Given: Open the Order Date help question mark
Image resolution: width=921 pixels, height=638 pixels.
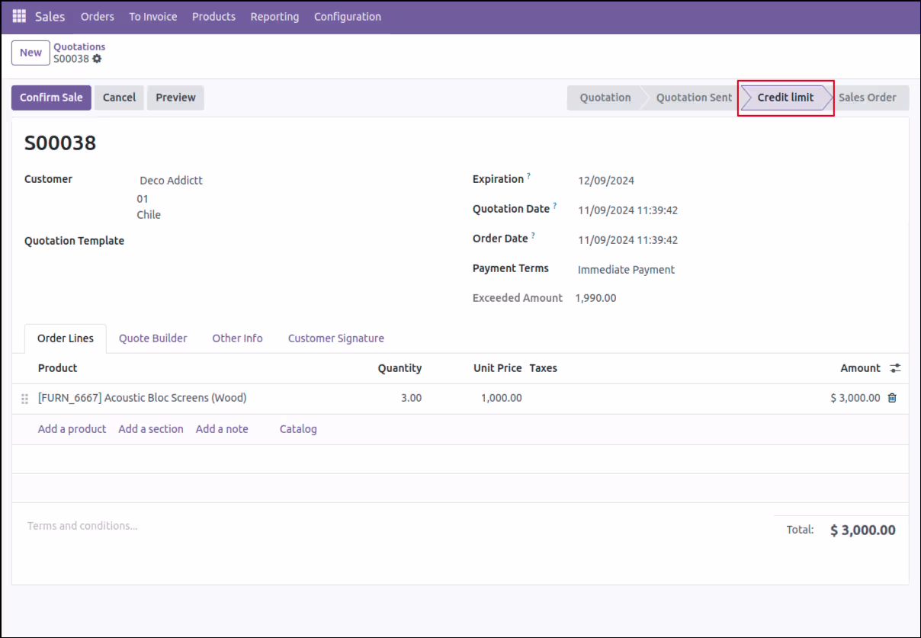Looking at the screenshot, I should pyautogui.click(x=533, y=236).
